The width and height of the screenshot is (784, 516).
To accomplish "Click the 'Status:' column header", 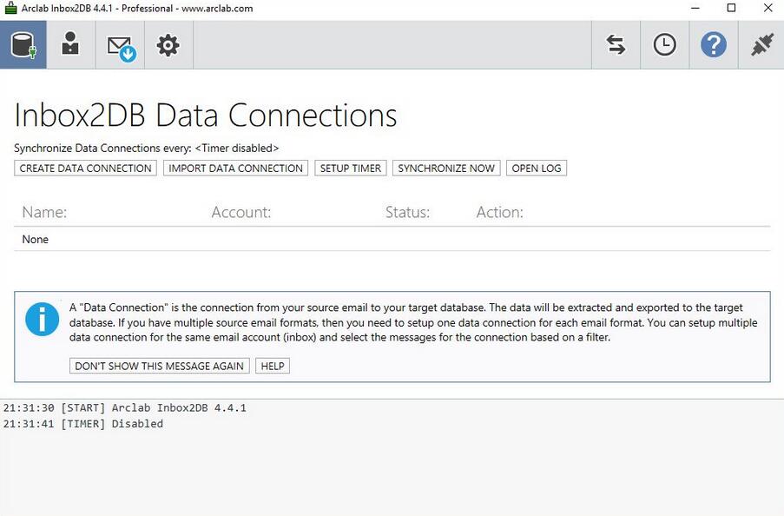I will pyautogui.click(x=407, y=212).
